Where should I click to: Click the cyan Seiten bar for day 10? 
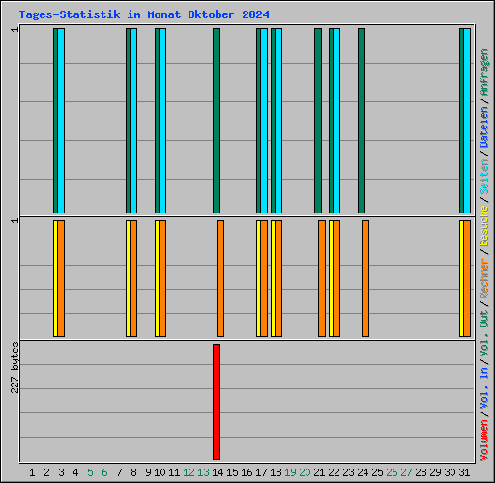pos(162,121)
